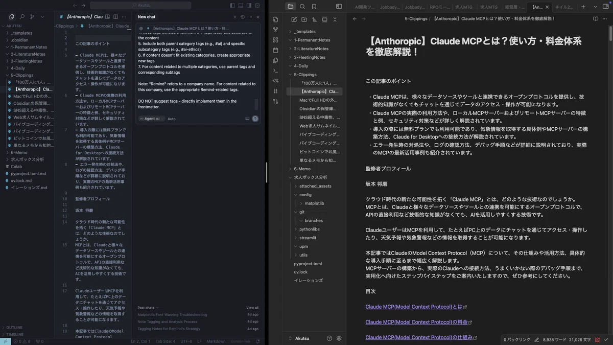Start a new chat with the plus icon
This screenshot has height=345, width=613.
click(235, 17)
